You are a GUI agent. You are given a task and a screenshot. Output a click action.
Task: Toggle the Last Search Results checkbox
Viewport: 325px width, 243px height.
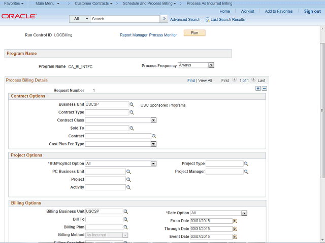tap(208, 20)
